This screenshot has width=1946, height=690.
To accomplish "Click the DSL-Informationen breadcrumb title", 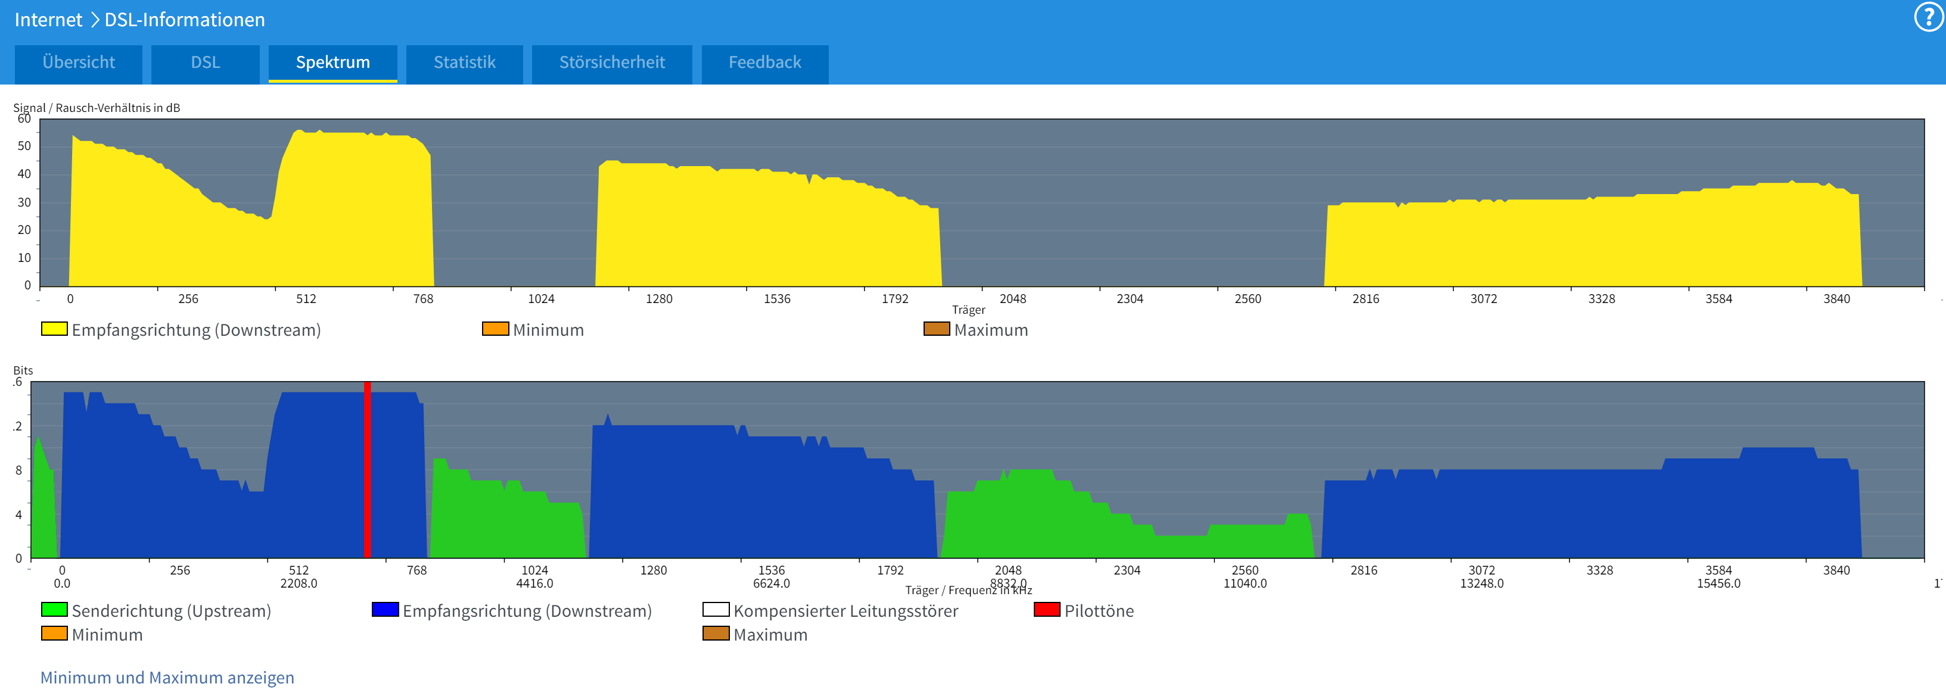I will click(184, 20).
